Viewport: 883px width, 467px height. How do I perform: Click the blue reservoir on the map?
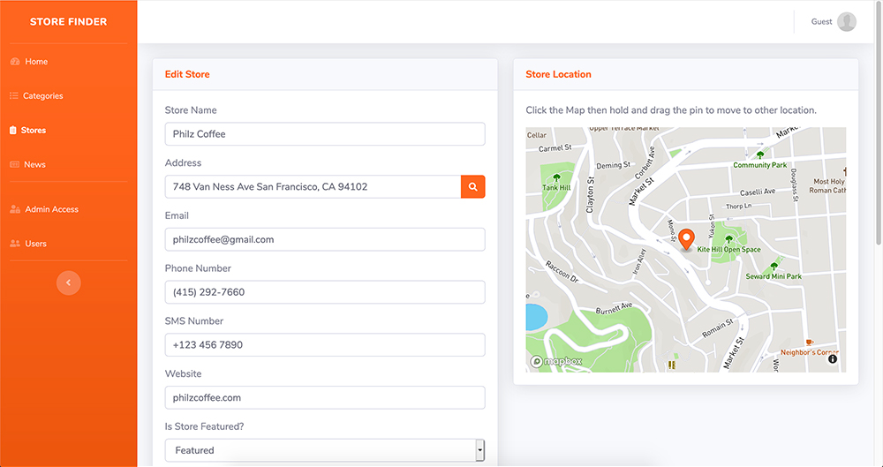point(536,317)
